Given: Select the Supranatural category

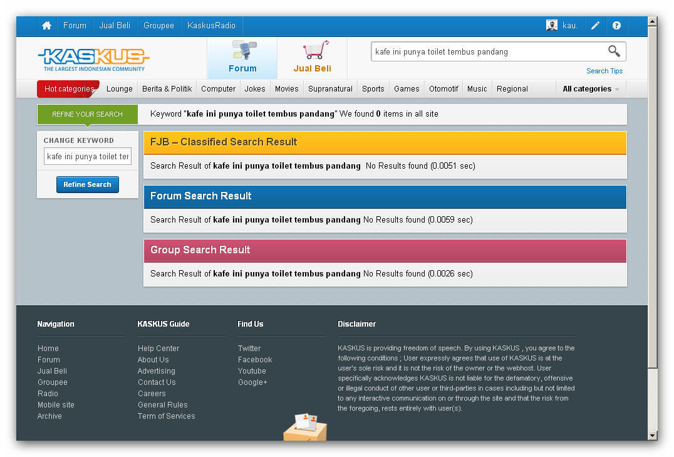Looking at the screenshot, I should [330, 89].
